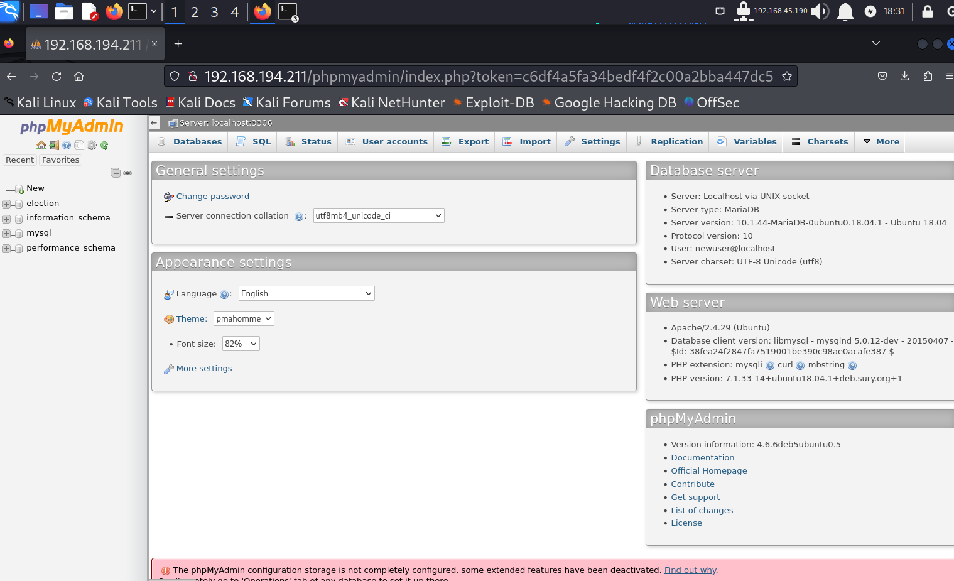Save to Pocket icon in toolbar
The width and height of the screenshot is (954, 581).
point(882,77)
